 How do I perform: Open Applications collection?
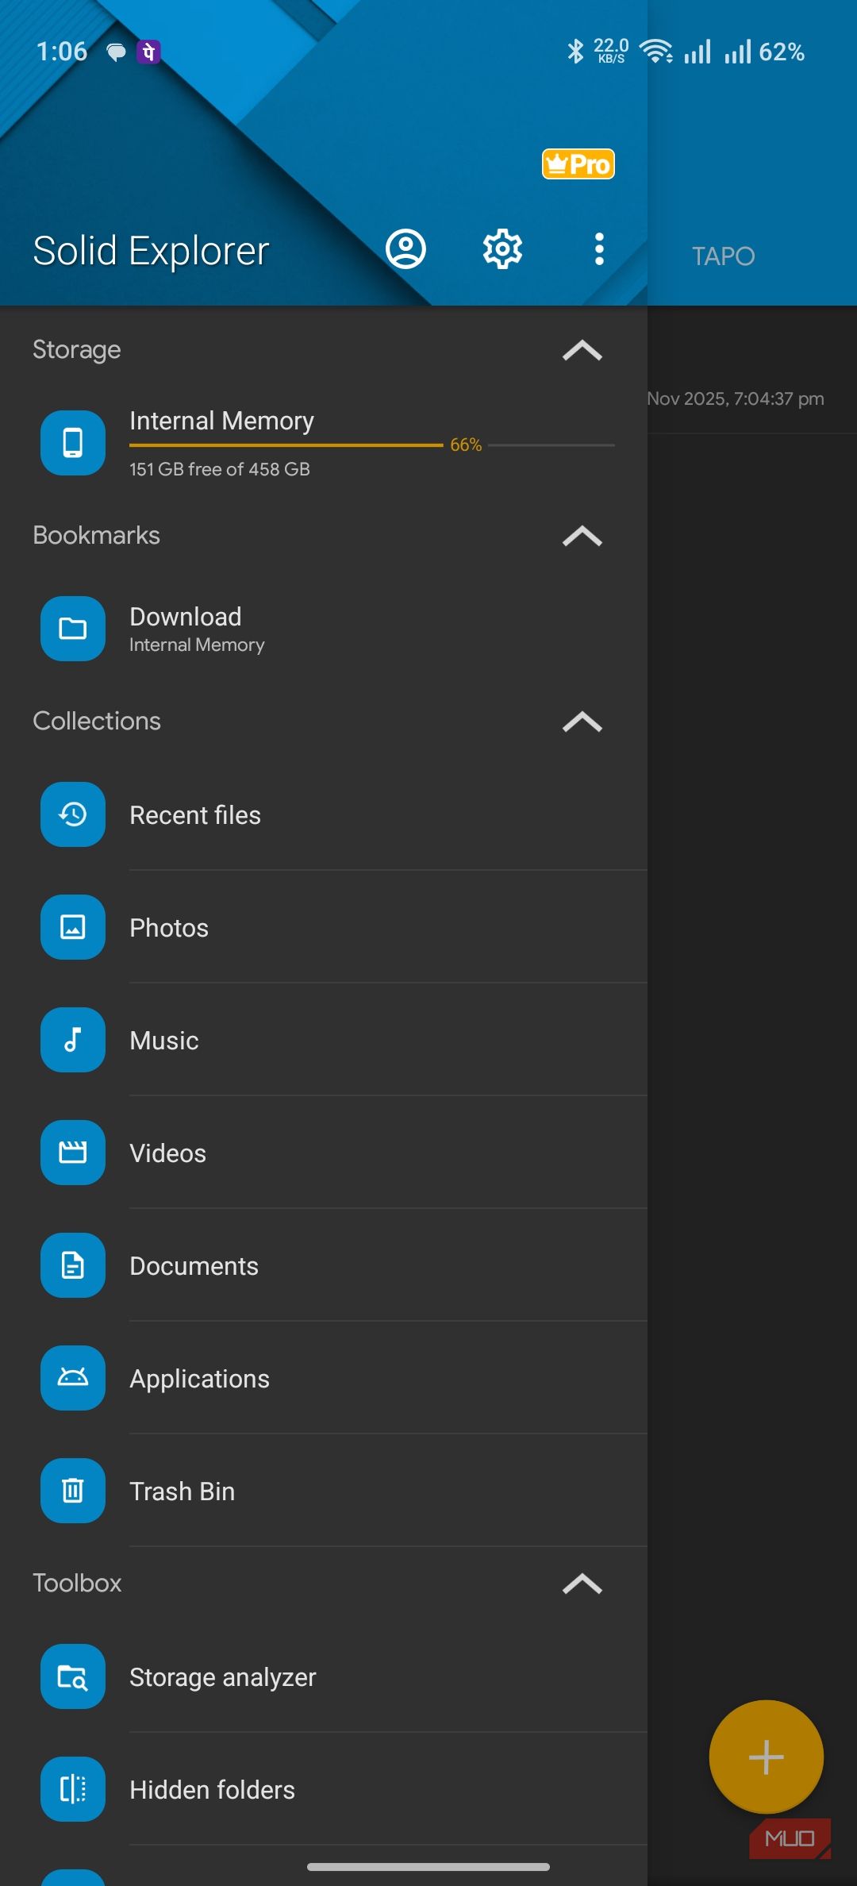(324, 1378)
